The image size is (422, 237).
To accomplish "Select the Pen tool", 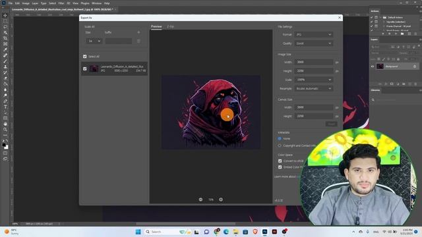I will pos(5,101).
